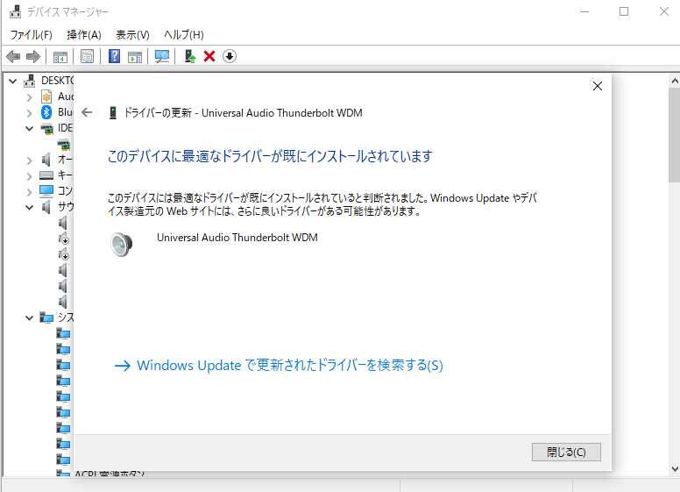Click 閉じる(C) button in the dialog
Screen dimensions: 680x492
566,452
